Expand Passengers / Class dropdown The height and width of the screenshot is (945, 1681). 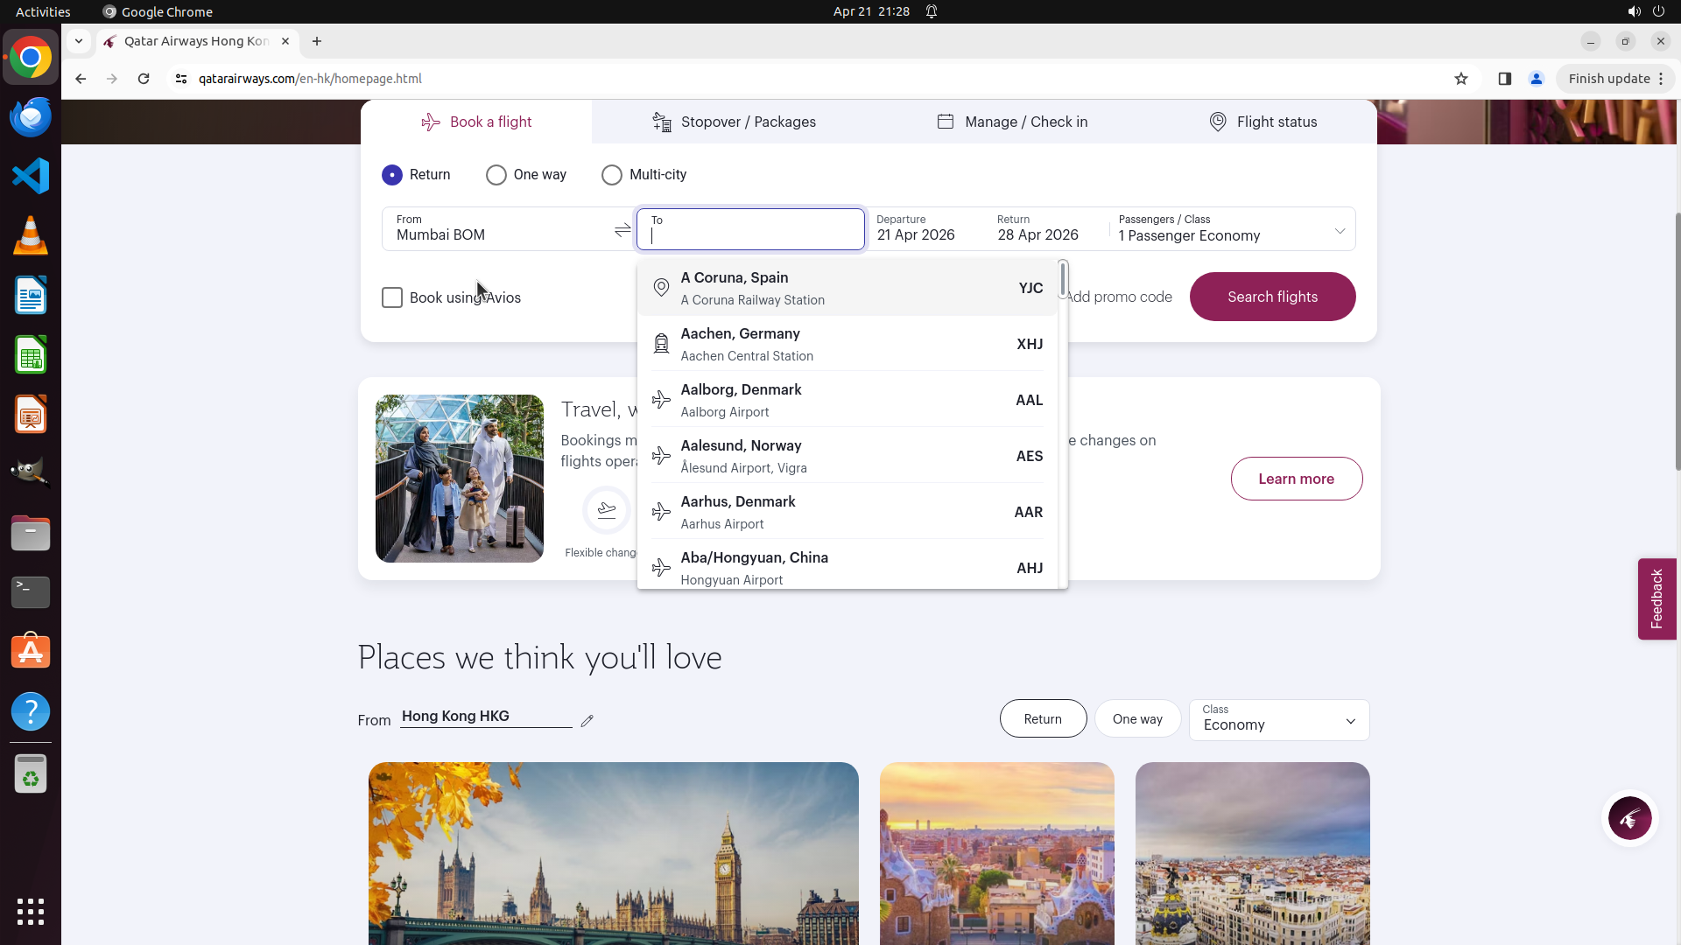pos(1340,231)
